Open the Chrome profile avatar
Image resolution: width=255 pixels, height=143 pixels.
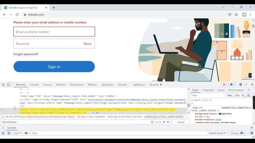coord(244,15)
